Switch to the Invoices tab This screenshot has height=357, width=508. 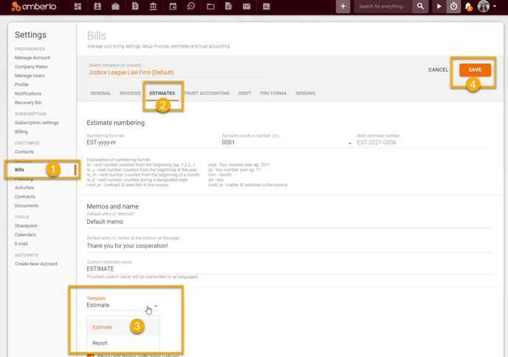(130, 93)
